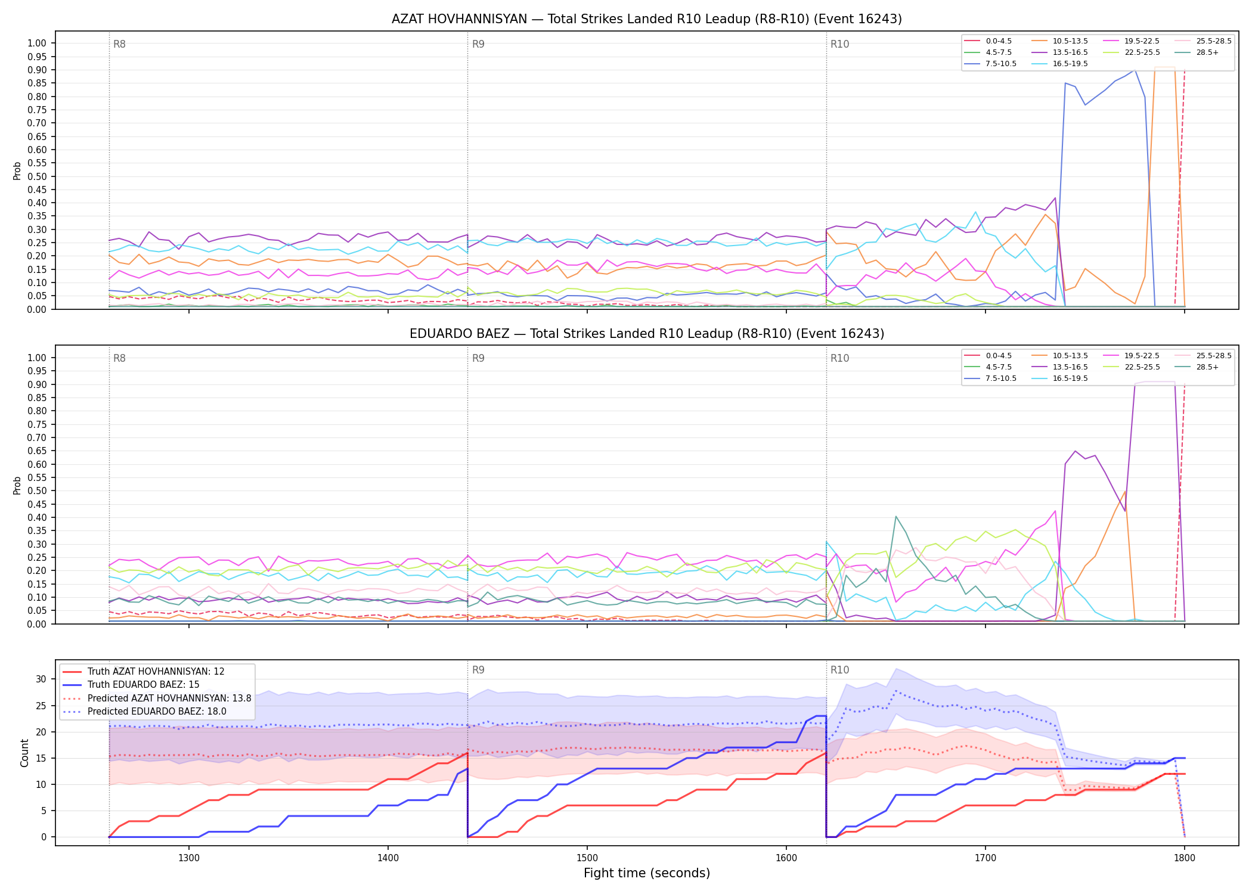Screen dimensions: 1252x894
Task: Click 'Prob' y-axis label of Hovhannisyan chart
Action: [17, 170]
